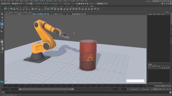Click the current frame input field
The height and width of the screenshot is (96, 172).
tap(150, 86)
